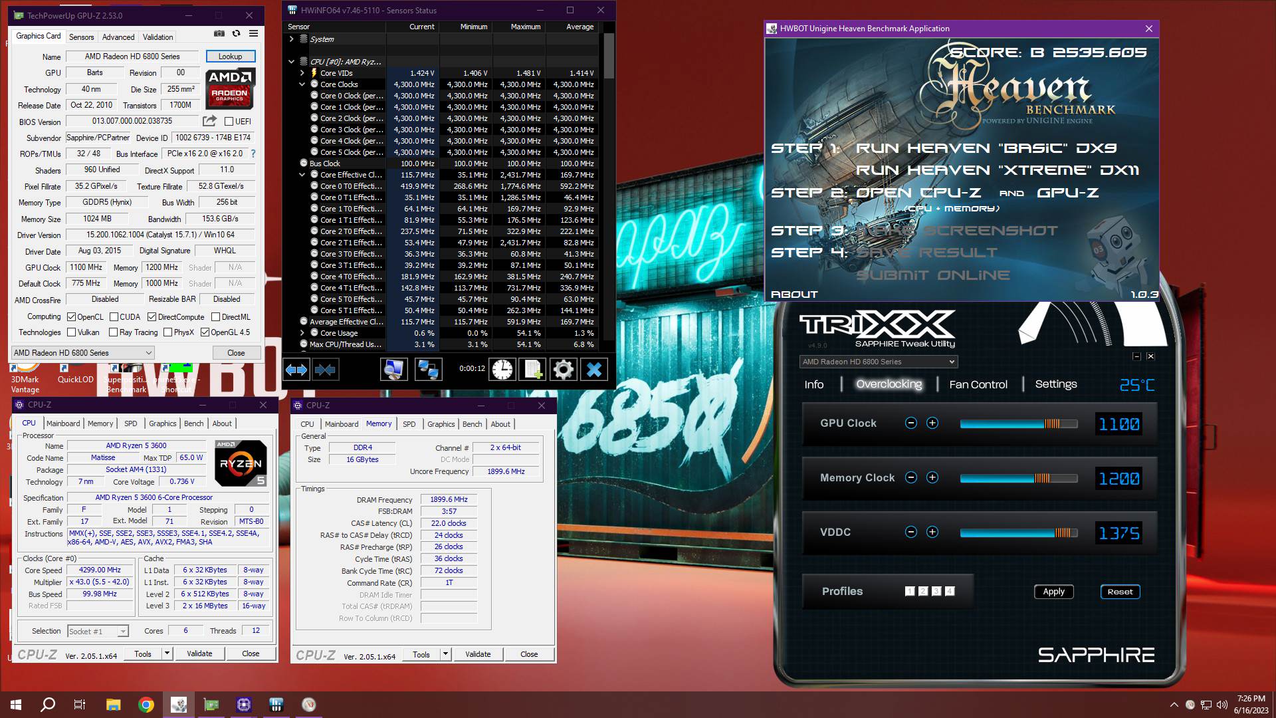Switch to GPU-Z Sensors tab
1276x718 pixels.
pyautogui.click(x=82, y=37)
